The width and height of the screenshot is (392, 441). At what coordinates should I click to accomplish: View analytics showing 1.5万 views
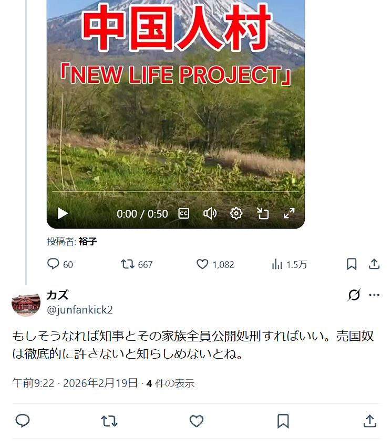click(289, 264)
